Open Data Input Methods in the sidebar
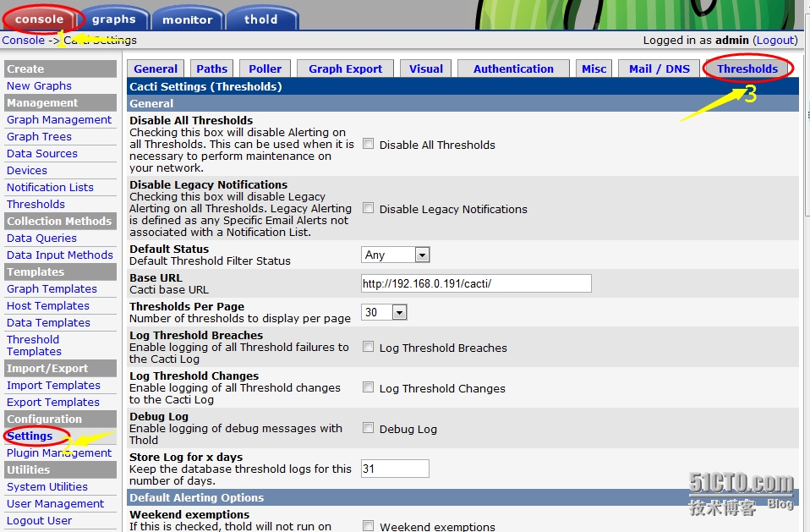This screenshot has width=810, height=532. [x=60, y=255]
